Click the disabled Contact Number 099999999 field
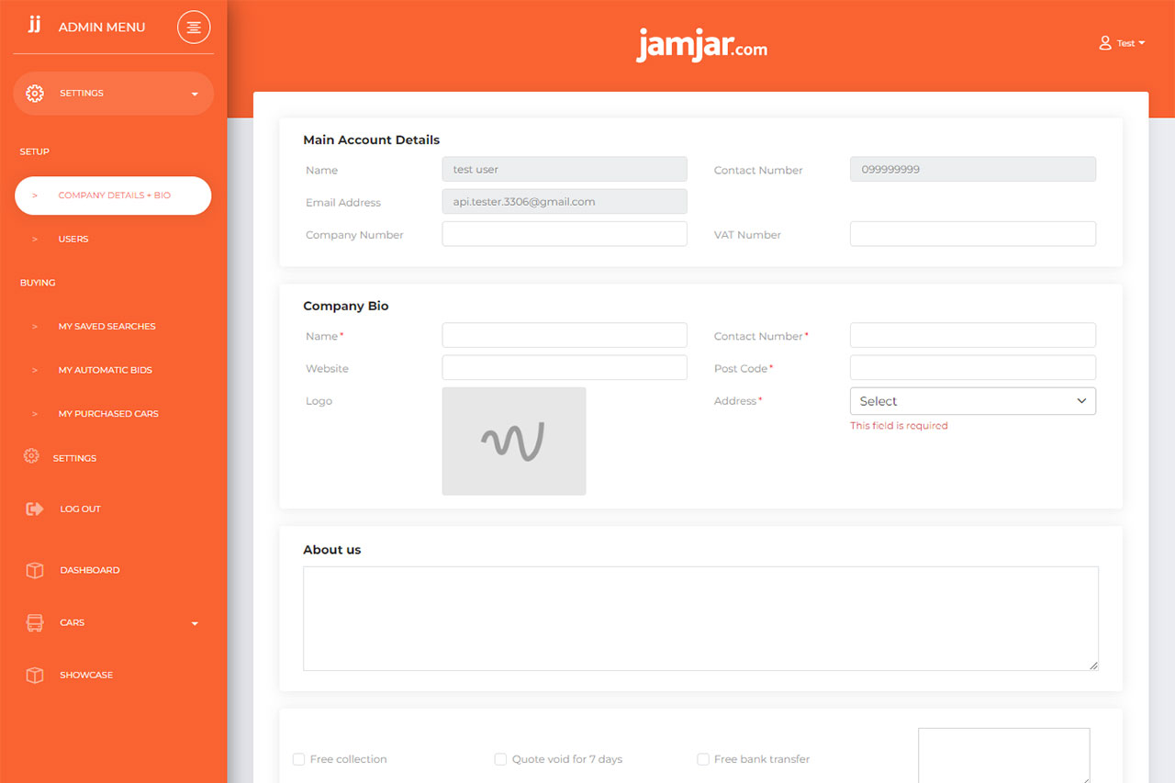This screenshot has height=783, width=1175. click(973, 169)
